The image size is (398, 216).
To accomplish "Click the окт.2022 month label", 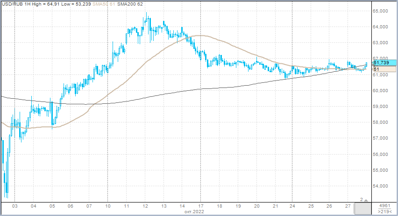I will pyautogui.click(x=193, y=212).
